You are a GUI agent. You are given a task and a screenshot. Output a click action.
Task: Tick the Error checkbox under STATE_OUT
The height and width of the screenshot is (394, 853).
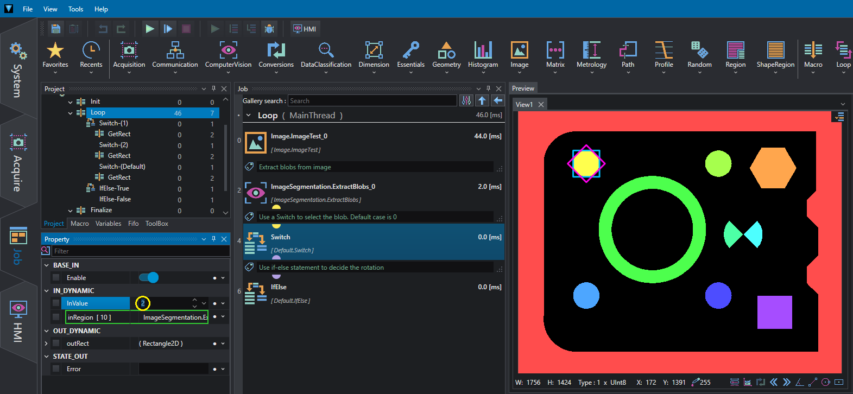tap(56, 368)
